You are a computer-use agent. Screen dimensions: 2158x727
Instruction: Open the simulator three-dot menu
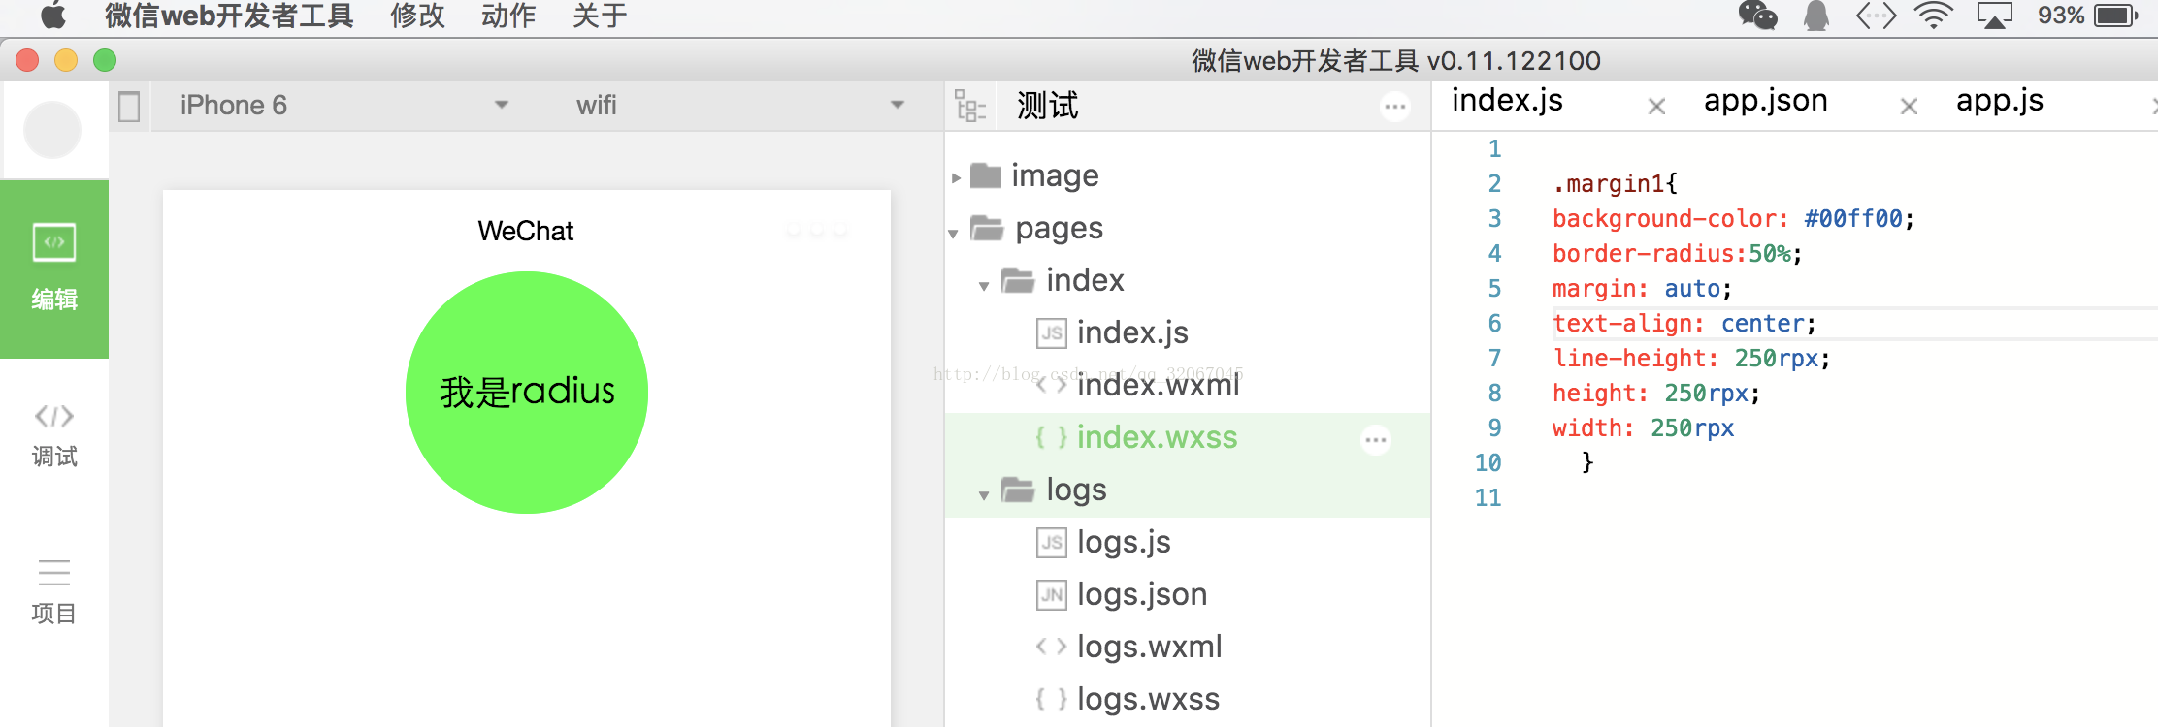[x=817, y=231]
